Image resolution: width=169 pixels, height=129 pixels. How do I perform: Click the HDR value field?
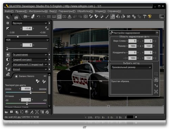click(27, 45)
